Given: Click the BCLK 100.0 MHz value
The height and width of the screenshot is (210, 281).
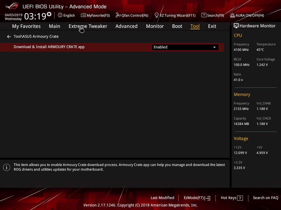Looking at the screenshot, I should pyautogui.click(x=241, y=65).
